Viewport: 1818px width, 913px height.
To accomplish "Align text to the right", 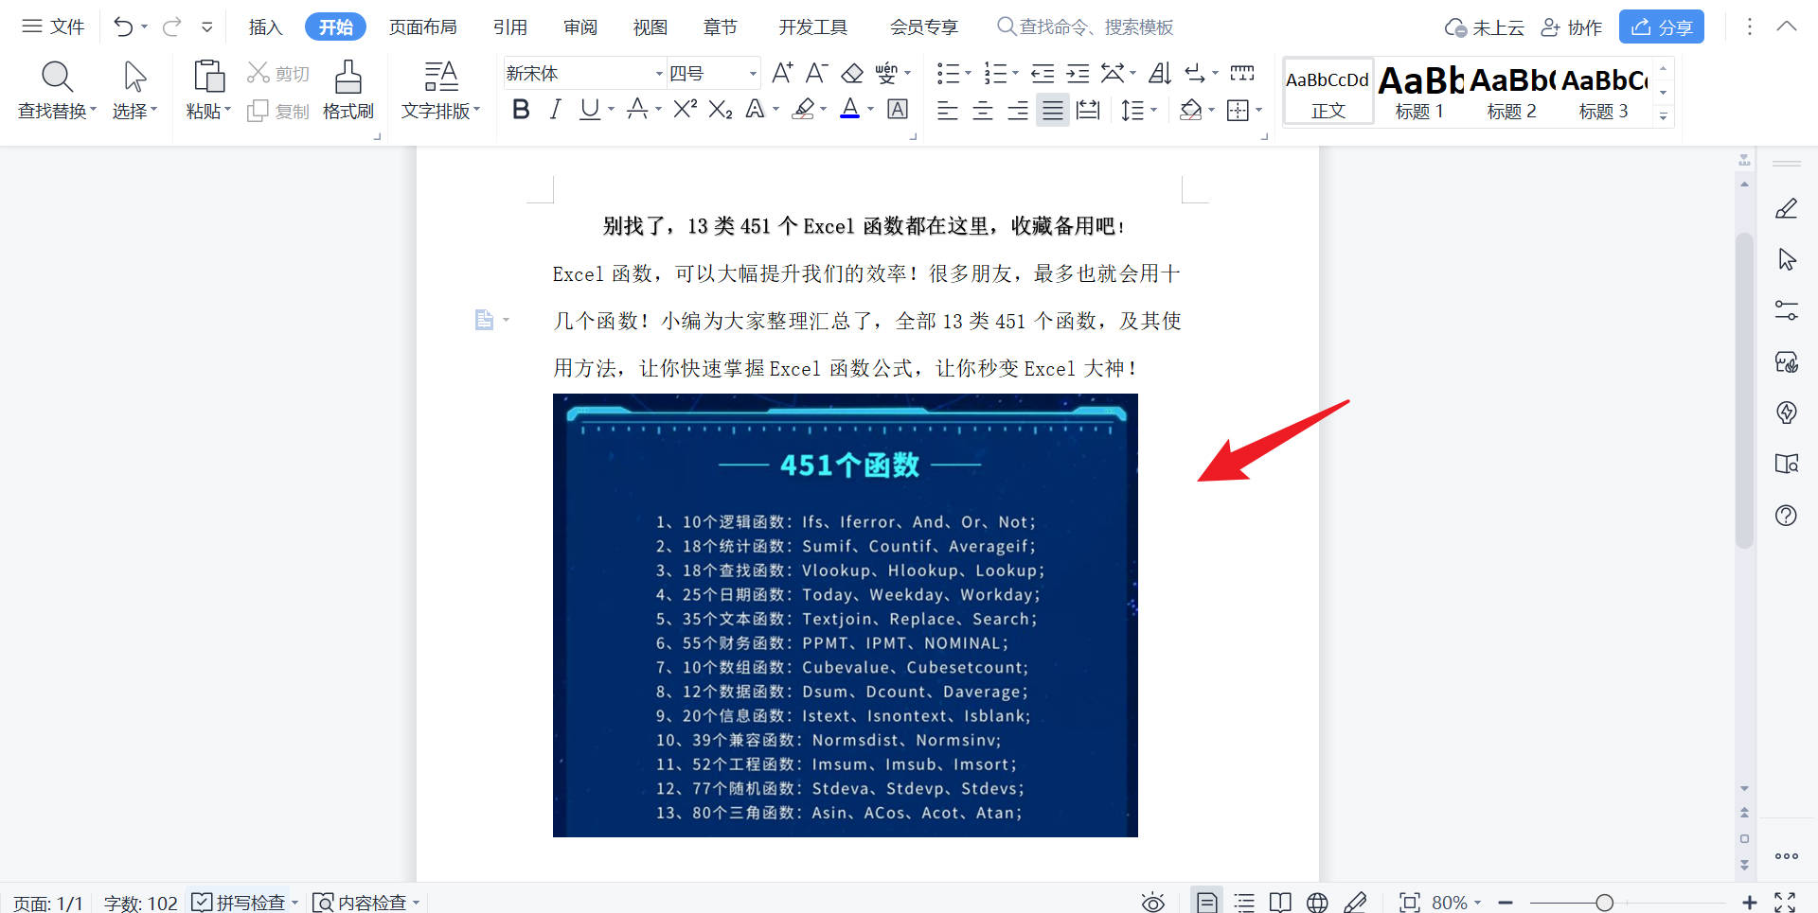I will pos(1018,111).
